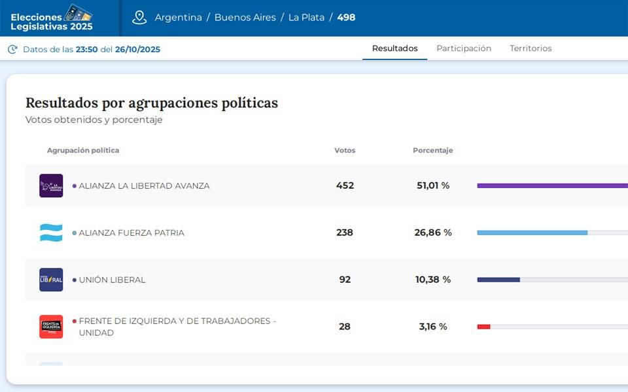Select Buenos Aires breadcrumb link
628x392 pixels.
tap(245, 18)
